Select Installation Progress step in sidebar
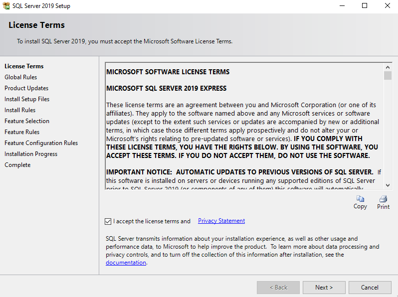This screenshot has width=398, height=297. pyautogui.click(x=31, y=154)
